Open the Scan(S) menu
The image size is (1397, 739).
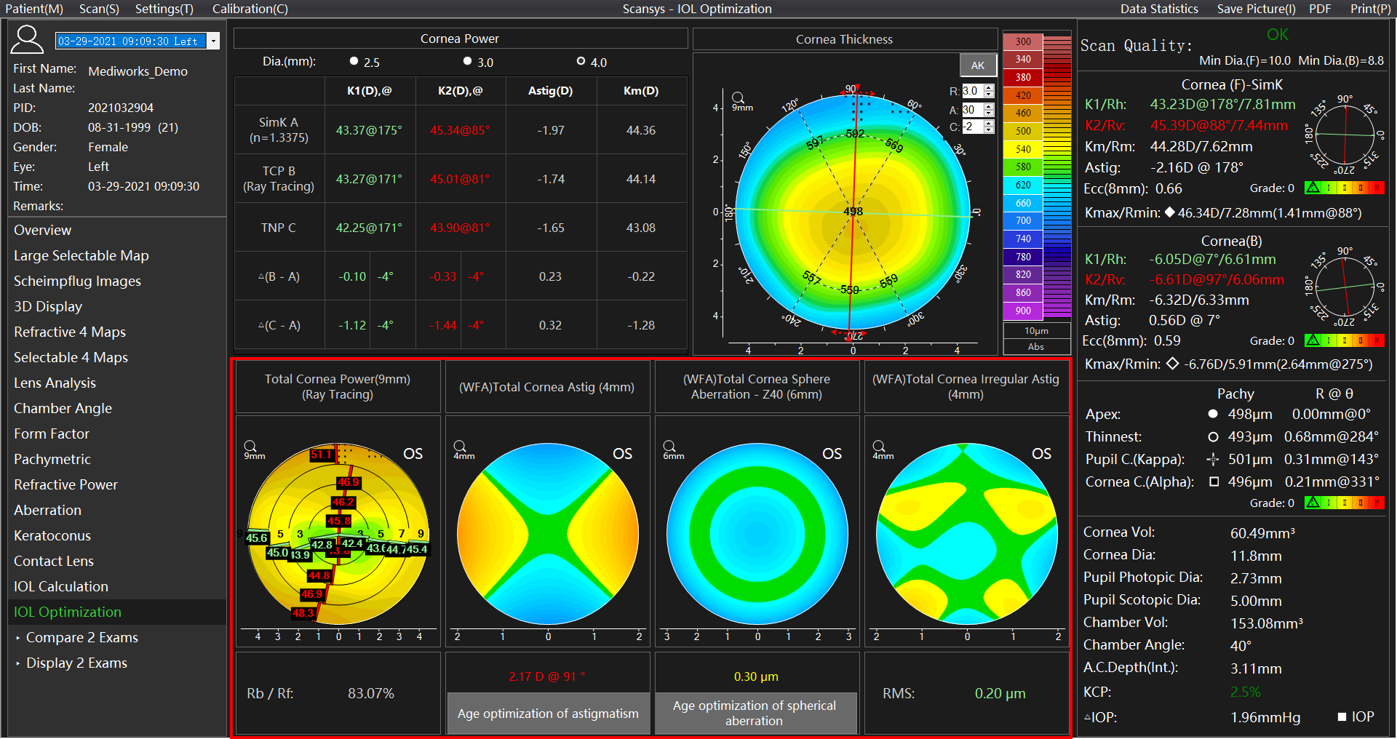point(99,9)
